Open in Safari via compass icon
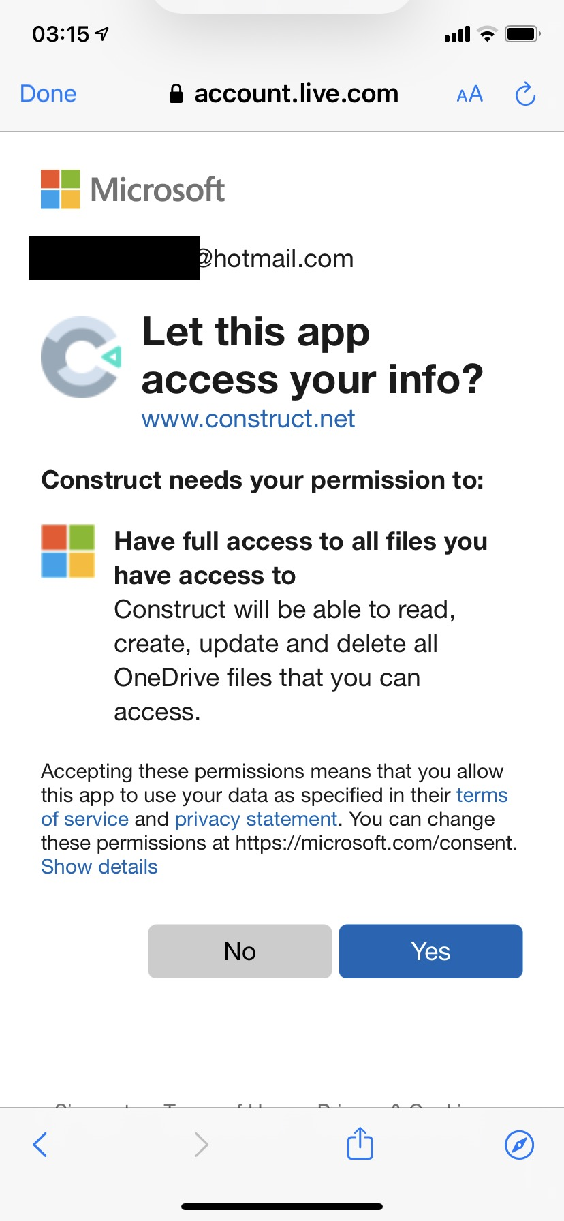 (519, 1144)
